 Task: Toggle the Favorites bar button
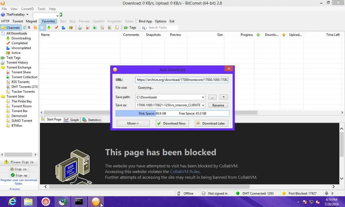coord(49,21)
